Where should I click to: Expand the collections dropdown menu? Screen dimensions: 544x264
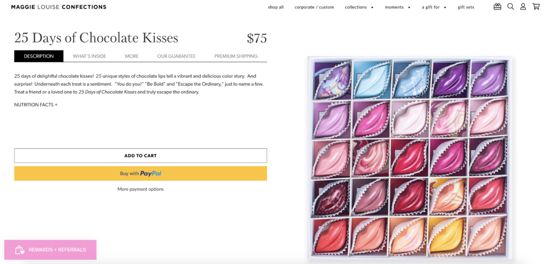pyautogui.click(x=359, y=7)
